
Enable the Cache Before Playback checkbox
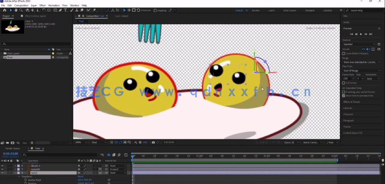tap(344, 53)
